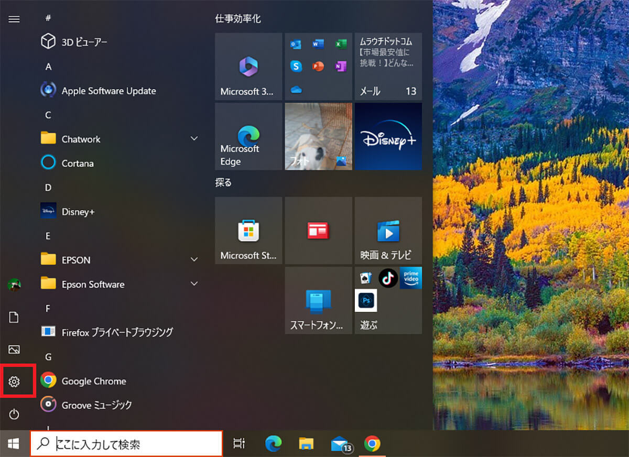Expand the Epson Software folder chevron

194,284
